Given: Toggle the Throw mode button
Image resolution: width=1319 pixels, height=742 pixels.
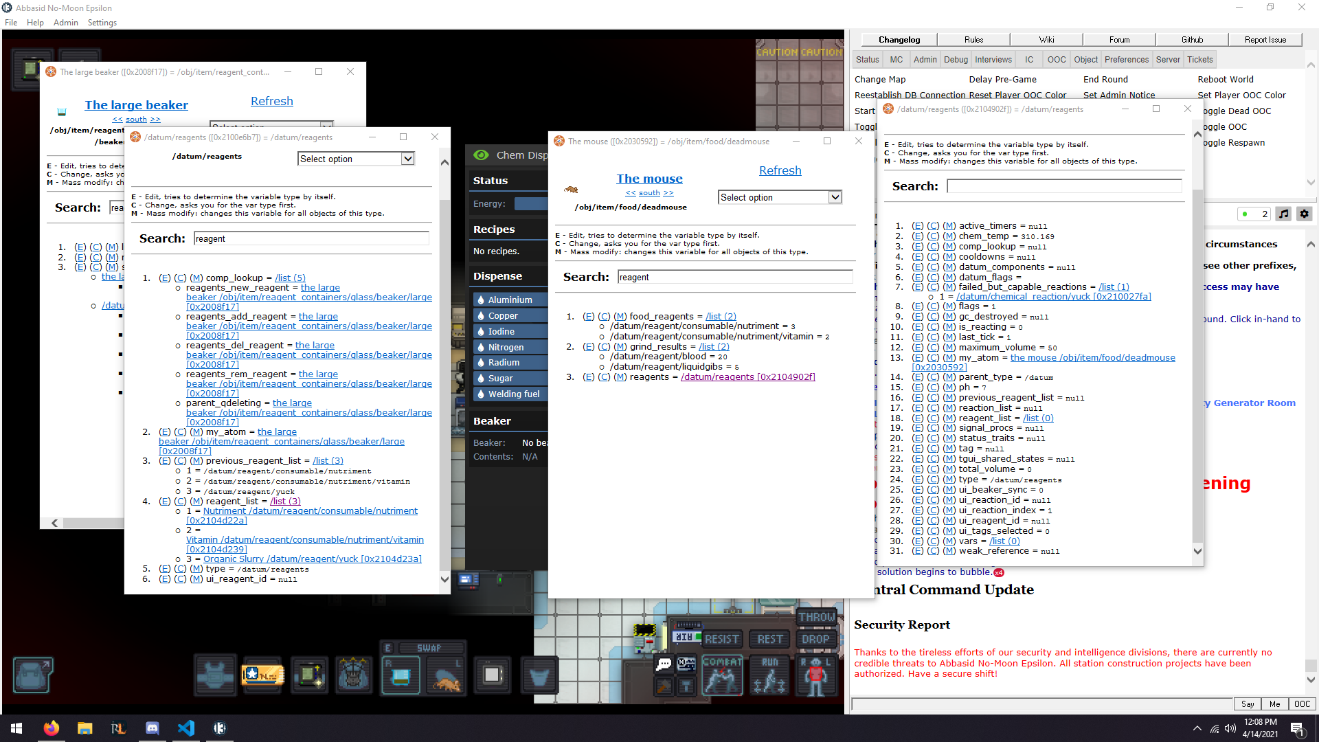Looking at the screenshot, I should 816,617.
